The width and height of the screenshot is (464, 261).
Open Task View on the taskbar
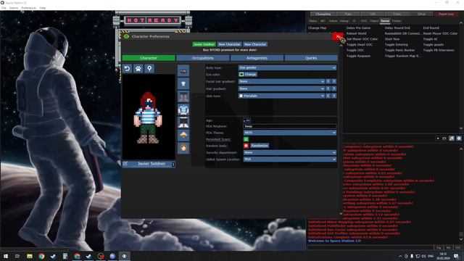coord(17,256)
